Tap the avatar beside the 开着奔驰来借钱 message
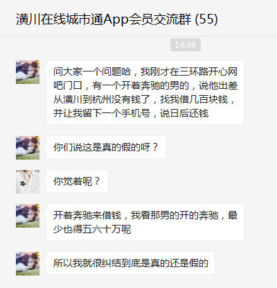The height and width of the screenshot is (288, 277). coord(28,216)
